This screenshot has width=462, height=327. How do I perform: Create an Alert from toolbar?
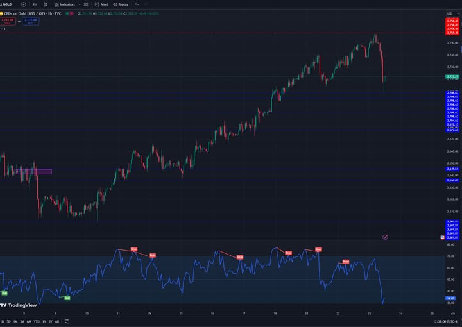click(102, 4)
